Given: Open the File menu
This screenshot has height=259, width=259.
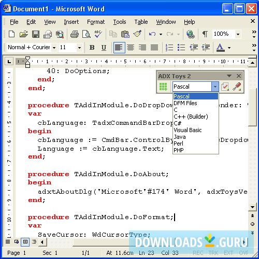Looking at the screenshot, I should click(14, 22).
